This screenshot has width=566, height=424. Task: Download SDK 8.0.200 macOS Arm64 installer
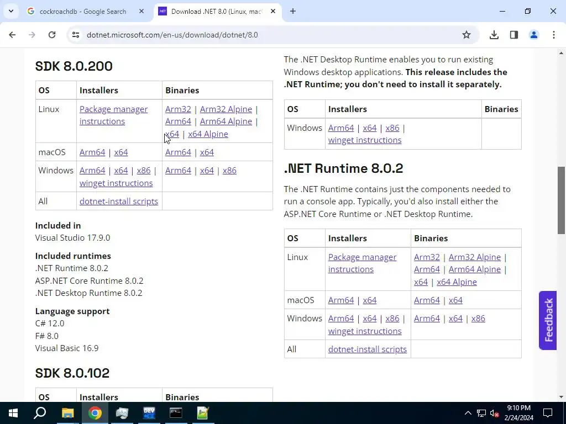(92, 152)
